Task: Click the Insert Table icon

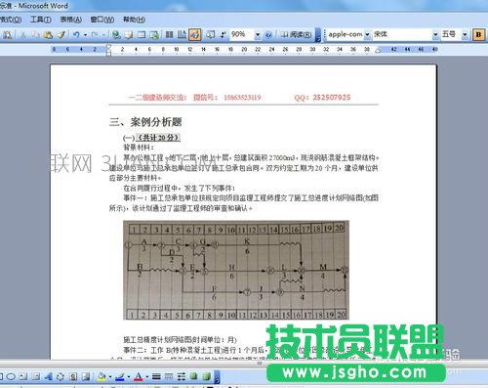Action: [x=142, y=34]
